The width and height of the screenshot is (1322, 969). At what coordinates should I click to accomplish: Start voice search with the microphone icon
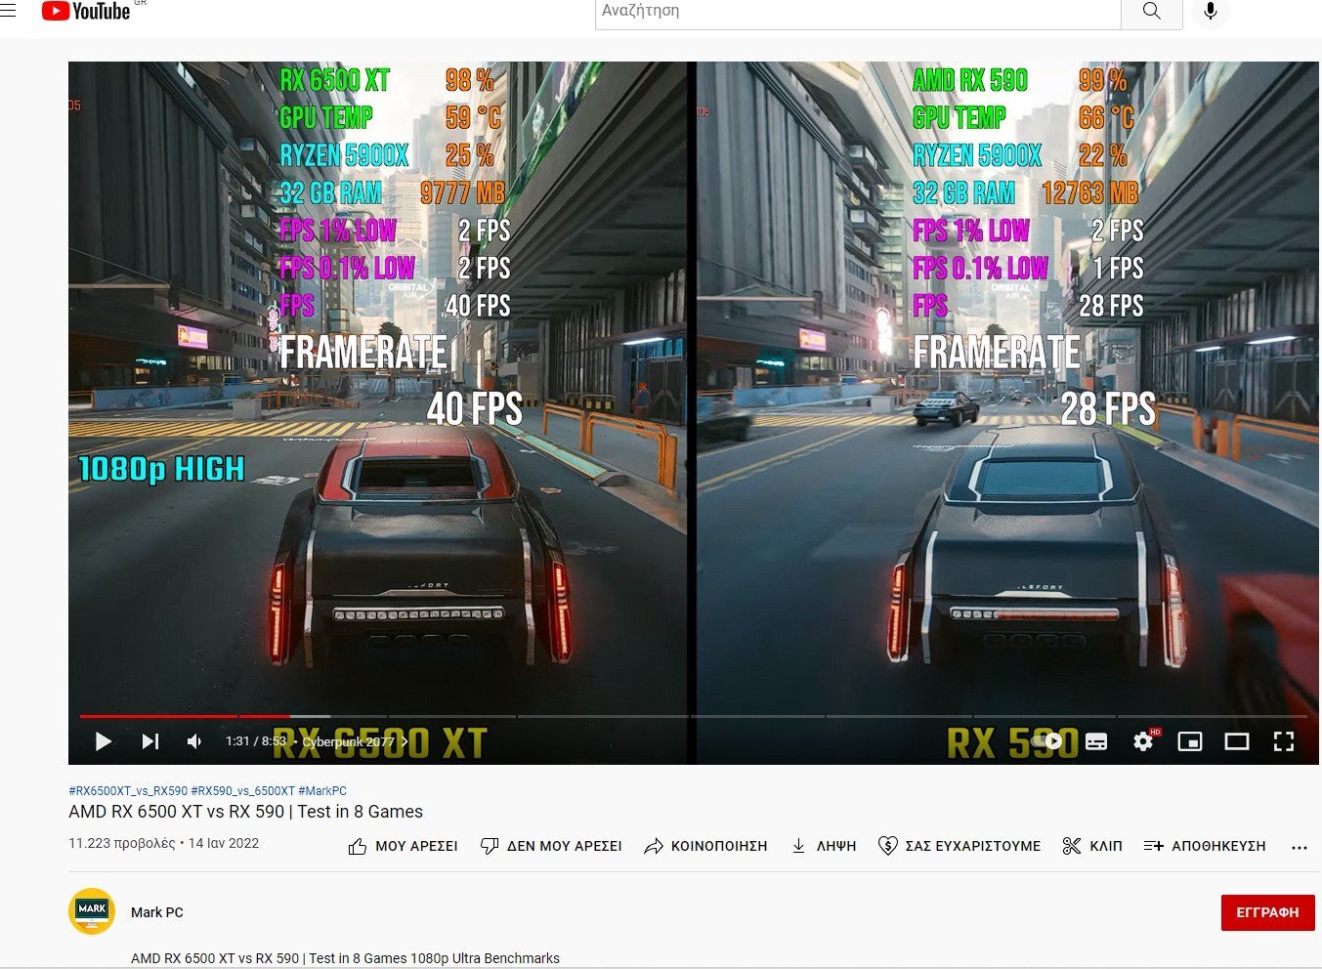pos(1211,12)
